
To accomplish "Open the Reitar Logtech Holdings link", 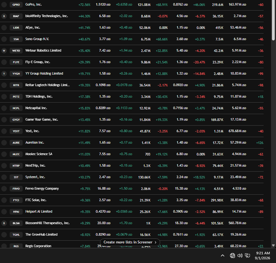I will click(48, 85).
